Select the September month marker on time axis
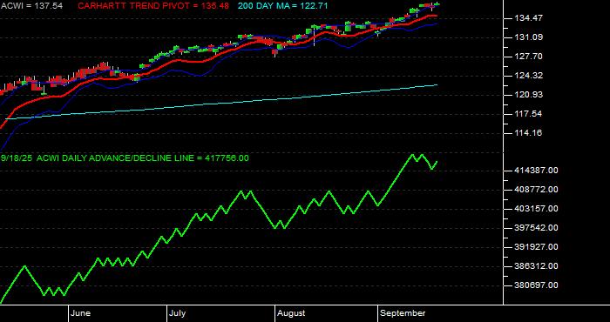The image size is (610, 322). (403, 313)
